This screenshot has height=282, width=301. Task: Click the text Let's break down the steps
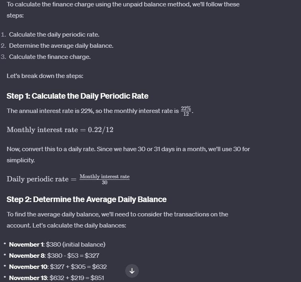click(x=45, y=76)
